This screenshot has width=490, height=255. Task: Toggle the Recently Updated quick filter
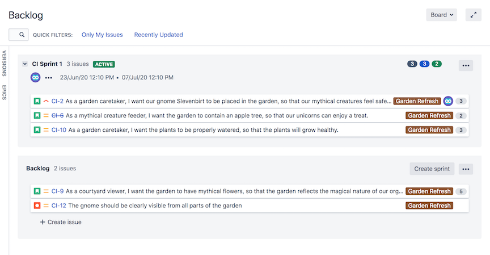pos(158,35)
